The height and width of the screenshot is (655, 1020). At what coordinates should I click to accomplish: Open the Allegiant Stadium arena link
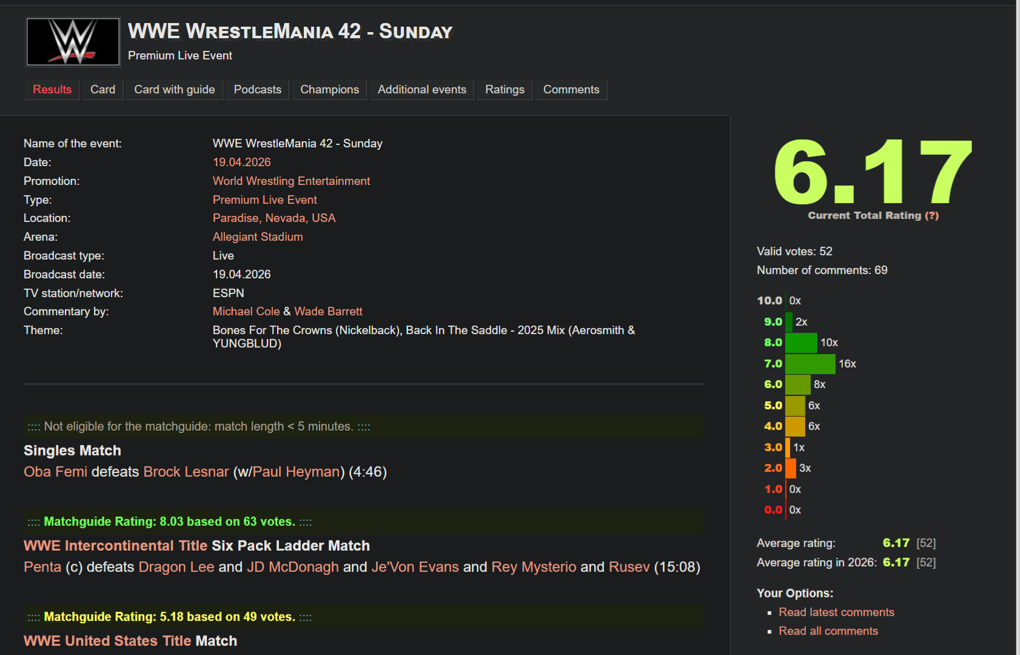(258, 237)
